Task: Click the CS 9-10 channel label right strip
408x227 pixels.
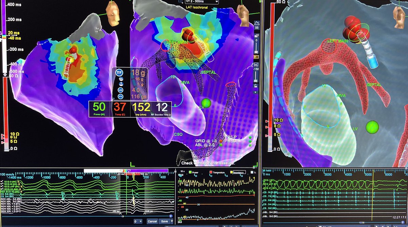Action: 270,192
